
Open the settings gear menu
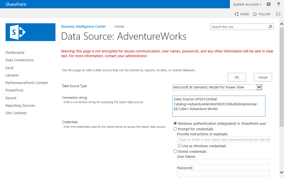click(268, 4)
